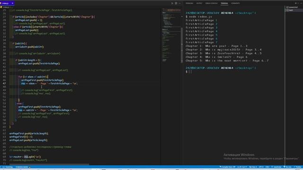Close the index.js editor tab
Screen dimensions: 303x170
coord(13,3)
